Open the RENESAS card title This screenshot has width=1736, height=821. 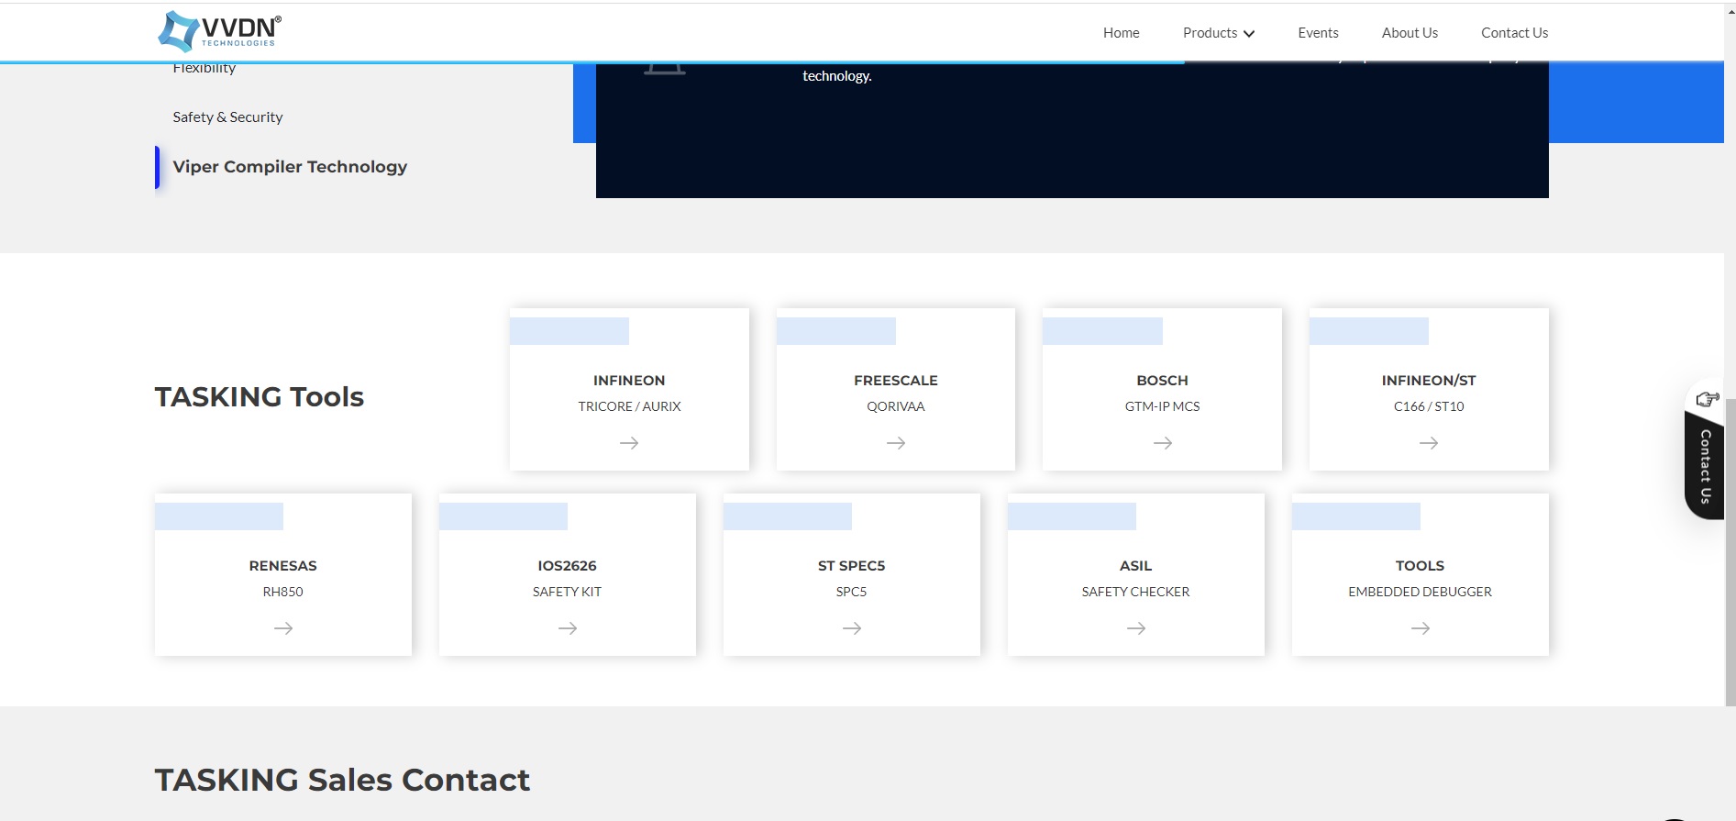(x=283, y=566)
